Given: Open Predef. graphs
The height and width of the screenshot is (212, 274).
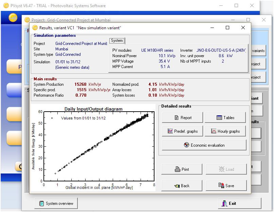Looking at the screenshot, I should pos(183,131).
